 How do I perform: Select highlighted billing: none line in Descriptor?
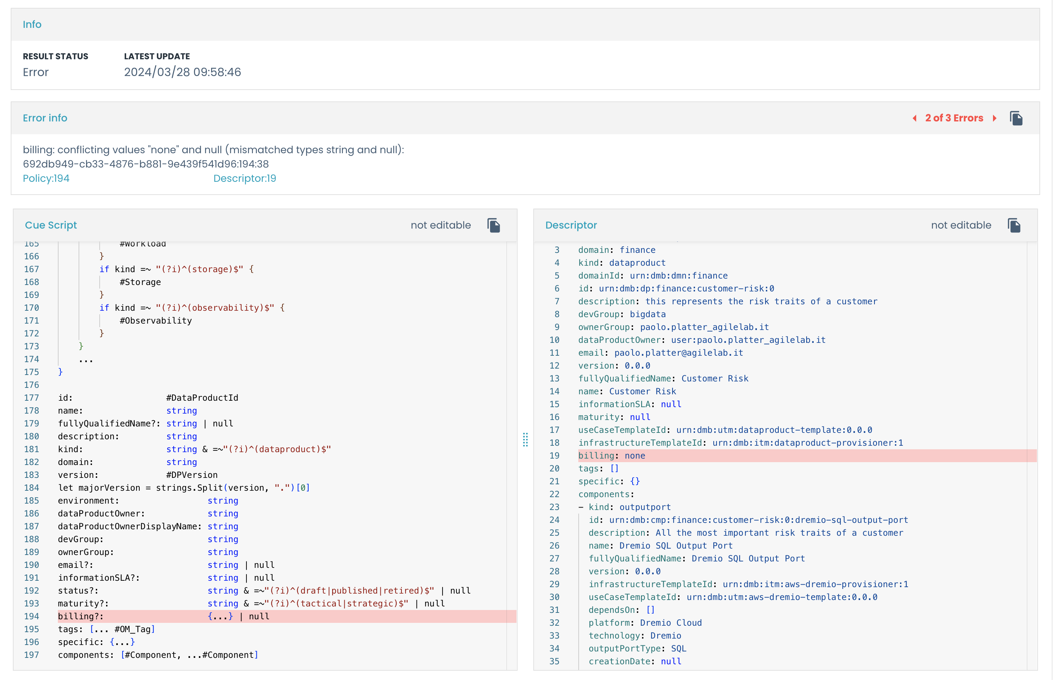612,456
